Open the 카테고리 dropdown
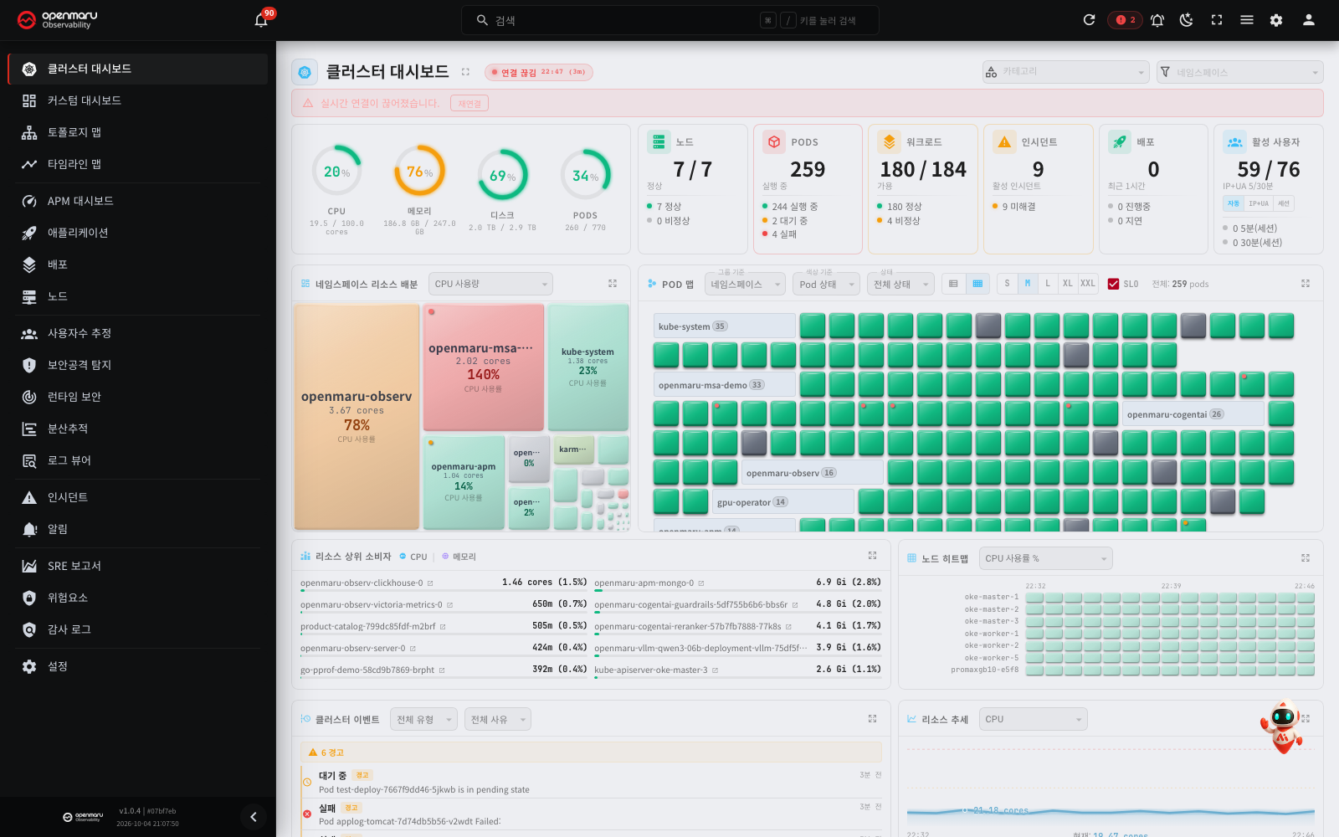Viewport: 1339px width, 837px height. tap(1065, 72)
